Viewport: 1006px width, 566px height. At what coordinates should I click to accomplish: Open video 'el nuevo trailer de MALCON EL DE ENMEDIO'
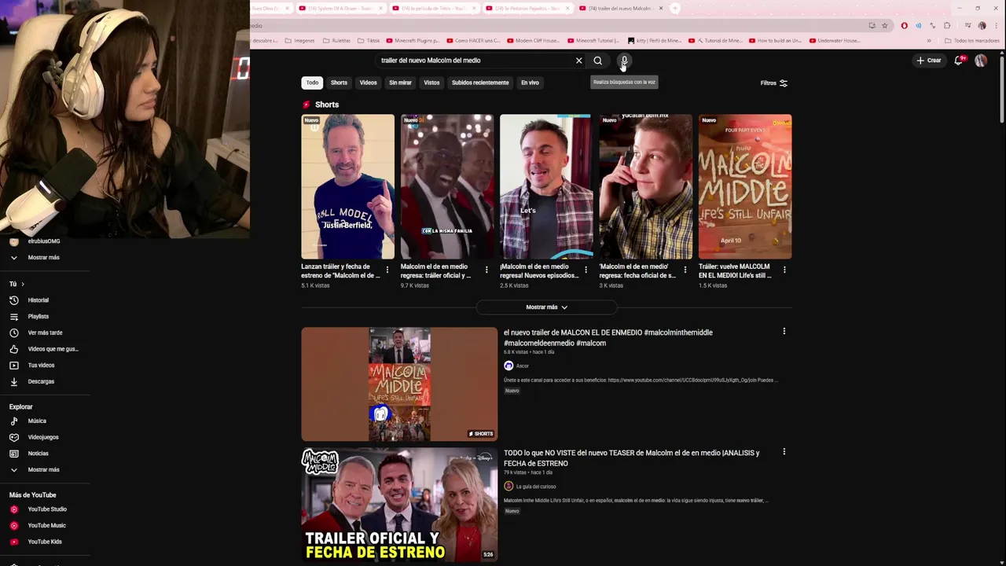pyautogui.click(x=608, y=337)
